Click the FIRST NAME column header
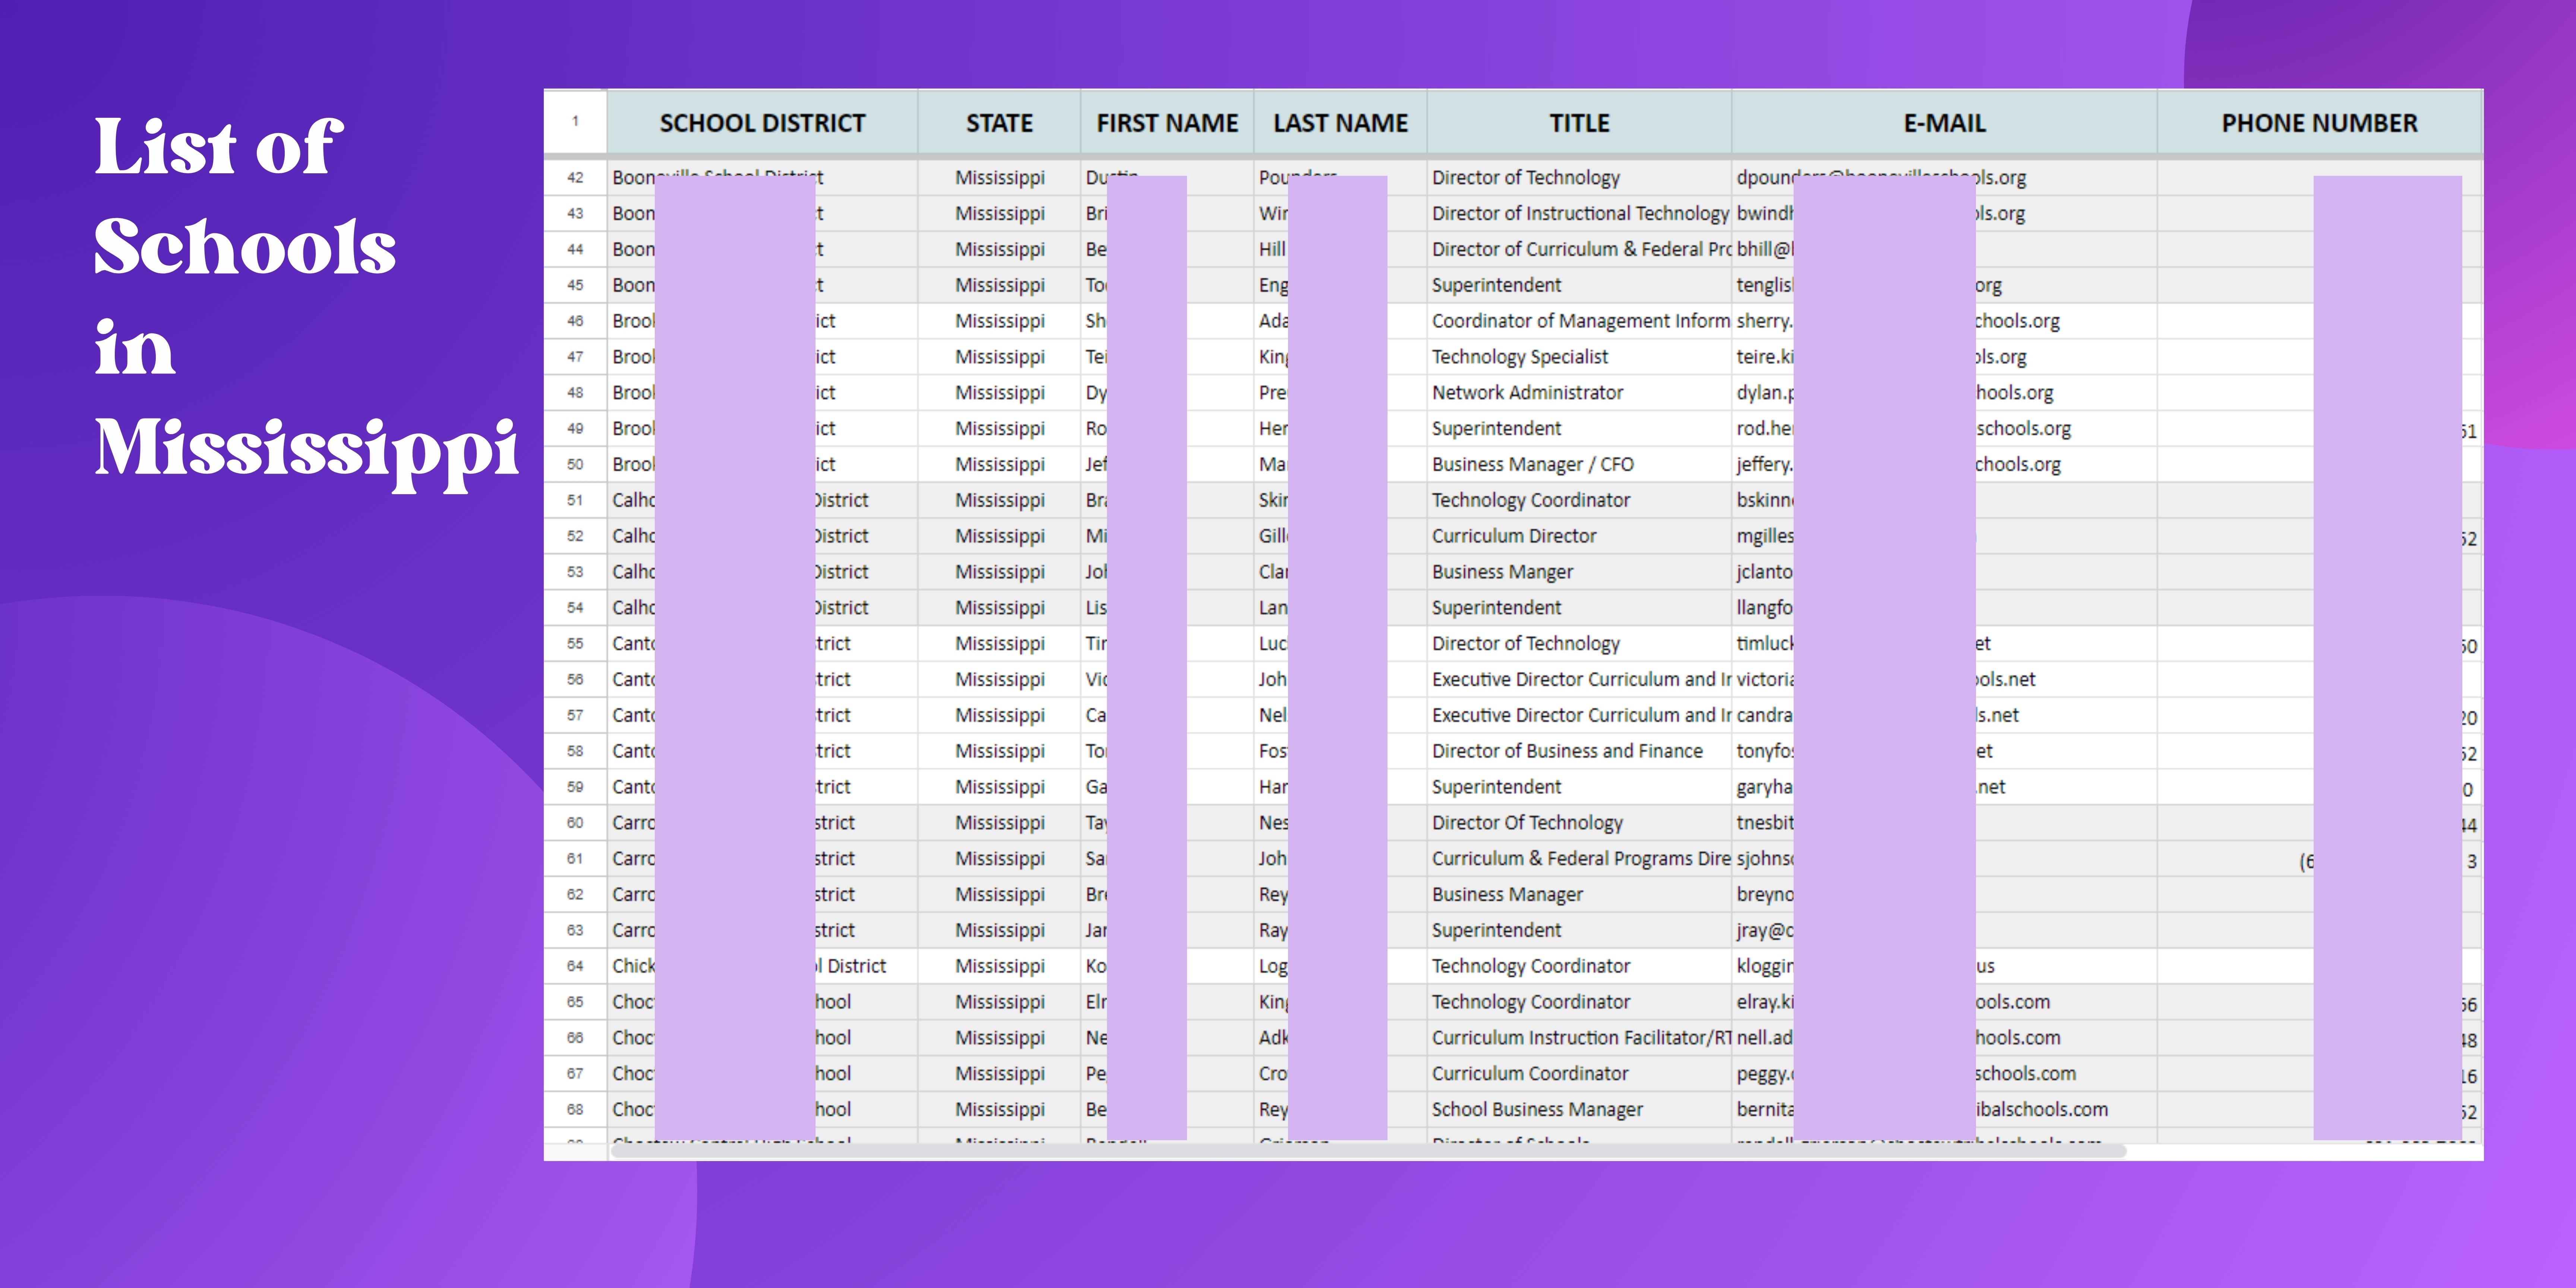 coord(1166,123)
